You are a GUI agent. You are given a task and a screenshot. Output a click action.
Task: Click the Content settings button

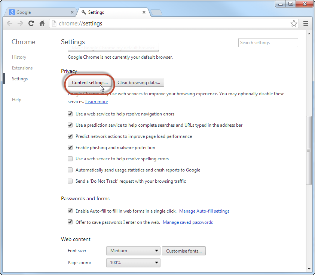(x=89, y=83)
